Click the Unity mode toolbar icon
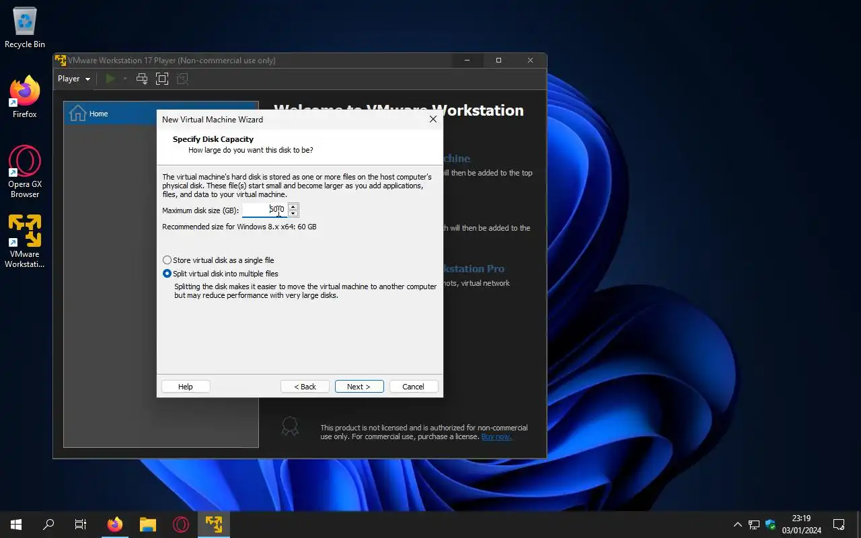 [182, 79]
